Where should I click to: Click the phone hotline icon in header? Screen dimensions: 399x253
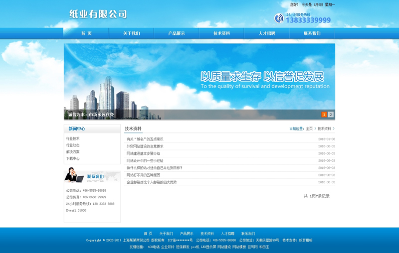click(279, 18)
